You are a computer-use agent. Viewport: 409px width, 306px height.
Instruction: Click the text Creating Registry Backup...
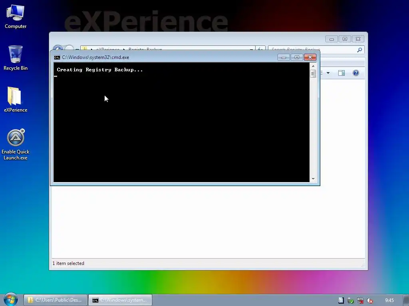pyautogui.click(x=99, y=70)
